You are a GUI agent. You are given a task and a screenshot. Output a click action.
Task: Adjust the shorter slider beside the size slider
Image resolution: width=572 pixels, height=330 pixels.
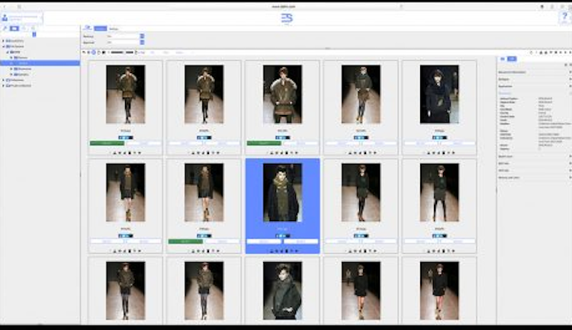coord(130,53)
